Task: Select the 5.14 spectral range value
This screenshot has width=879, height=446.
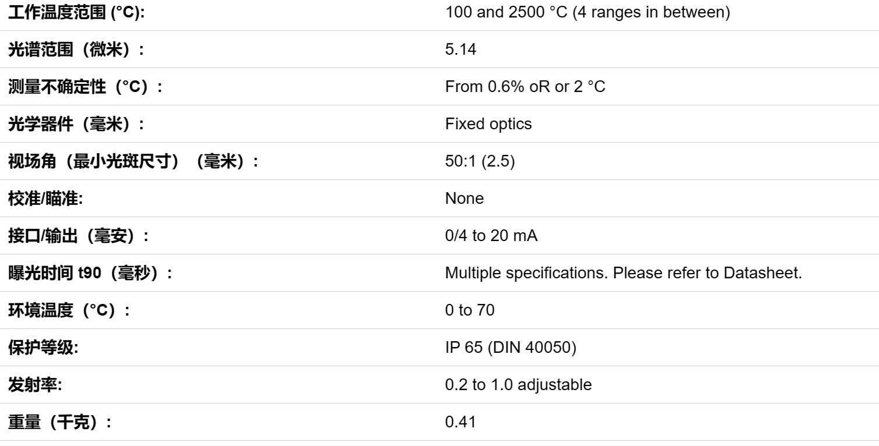Action: [x=460, y=49]
